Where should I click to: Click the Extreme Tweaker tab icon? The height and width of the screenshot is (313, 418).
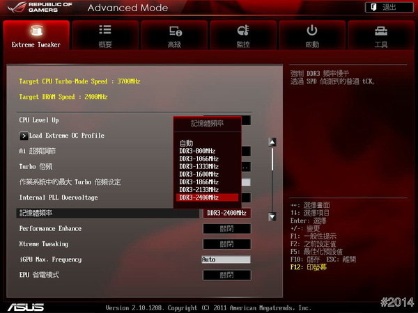(36, 31)
